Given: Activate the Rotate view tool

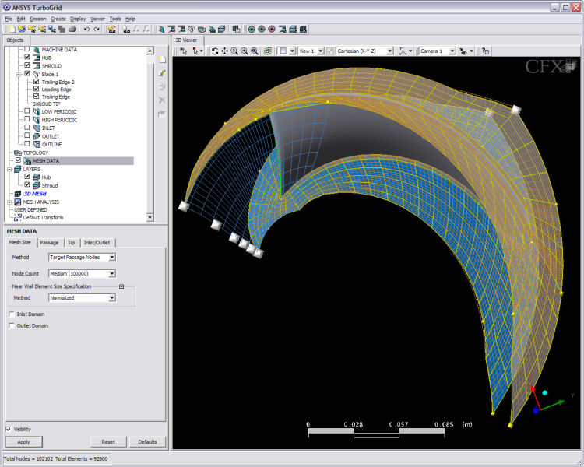Looking at the screenshot, I should point(215,51).
